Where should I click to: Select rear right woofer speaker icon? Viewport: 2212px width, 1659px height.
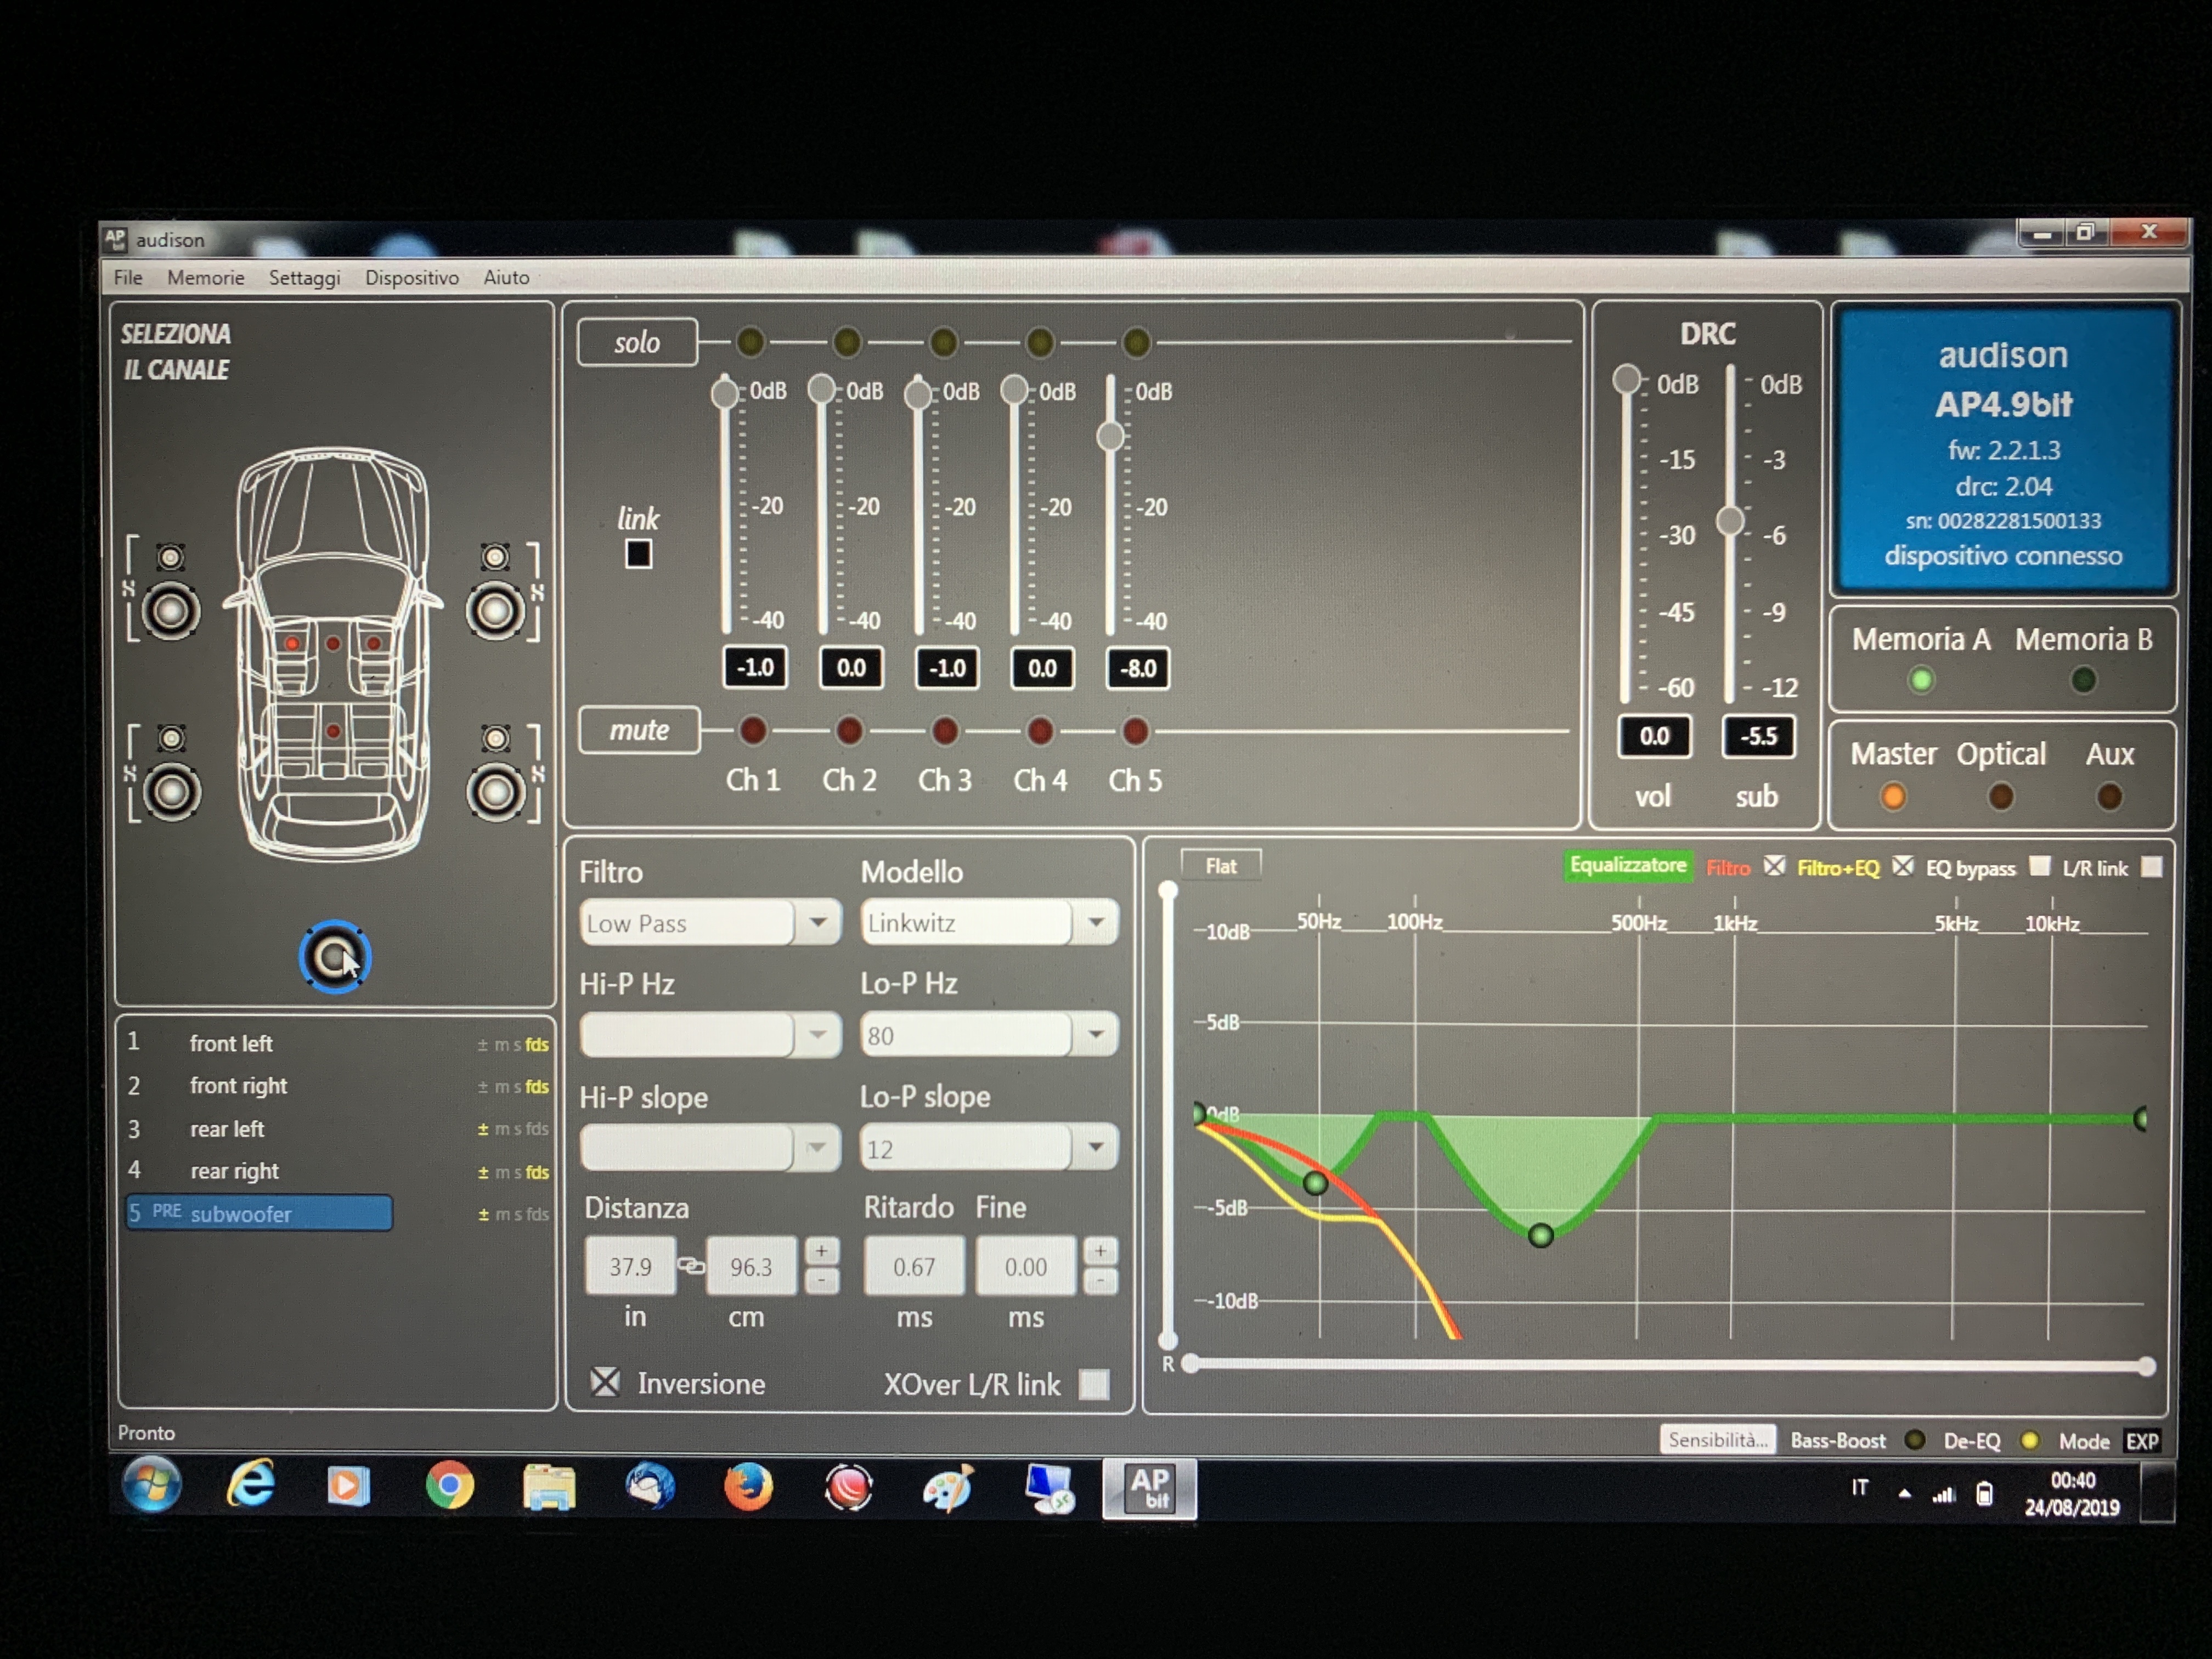[496, 793]
